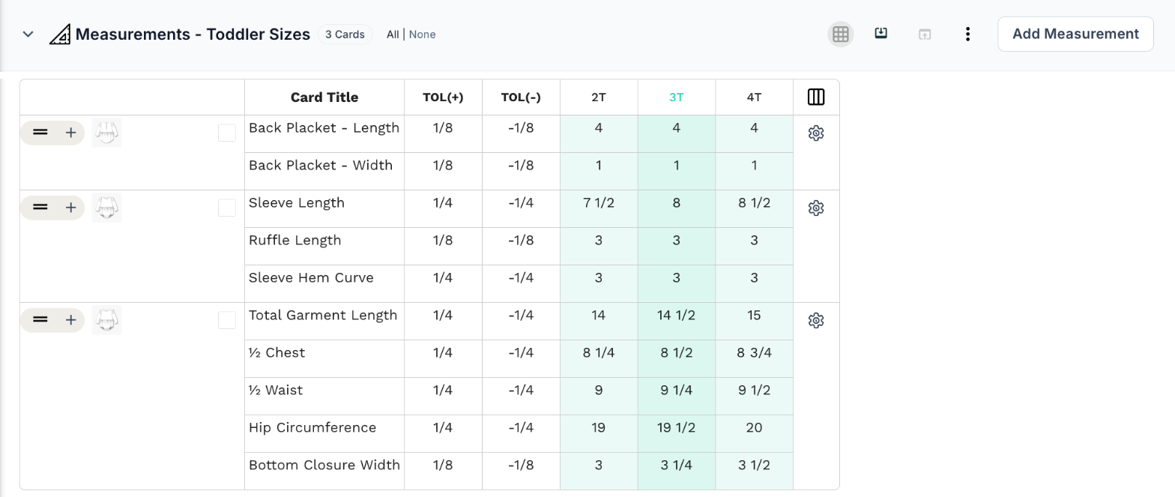Open garment thumbnail on Total Garment Length card
Image resolution: width=1175 pixels, height=497 pixels.
click(106, 320)
